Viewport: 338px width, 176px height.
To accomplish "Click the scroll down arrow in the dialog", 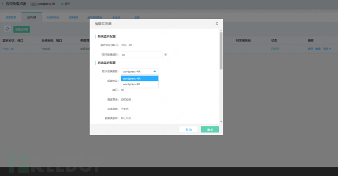I will coord(221,122).
